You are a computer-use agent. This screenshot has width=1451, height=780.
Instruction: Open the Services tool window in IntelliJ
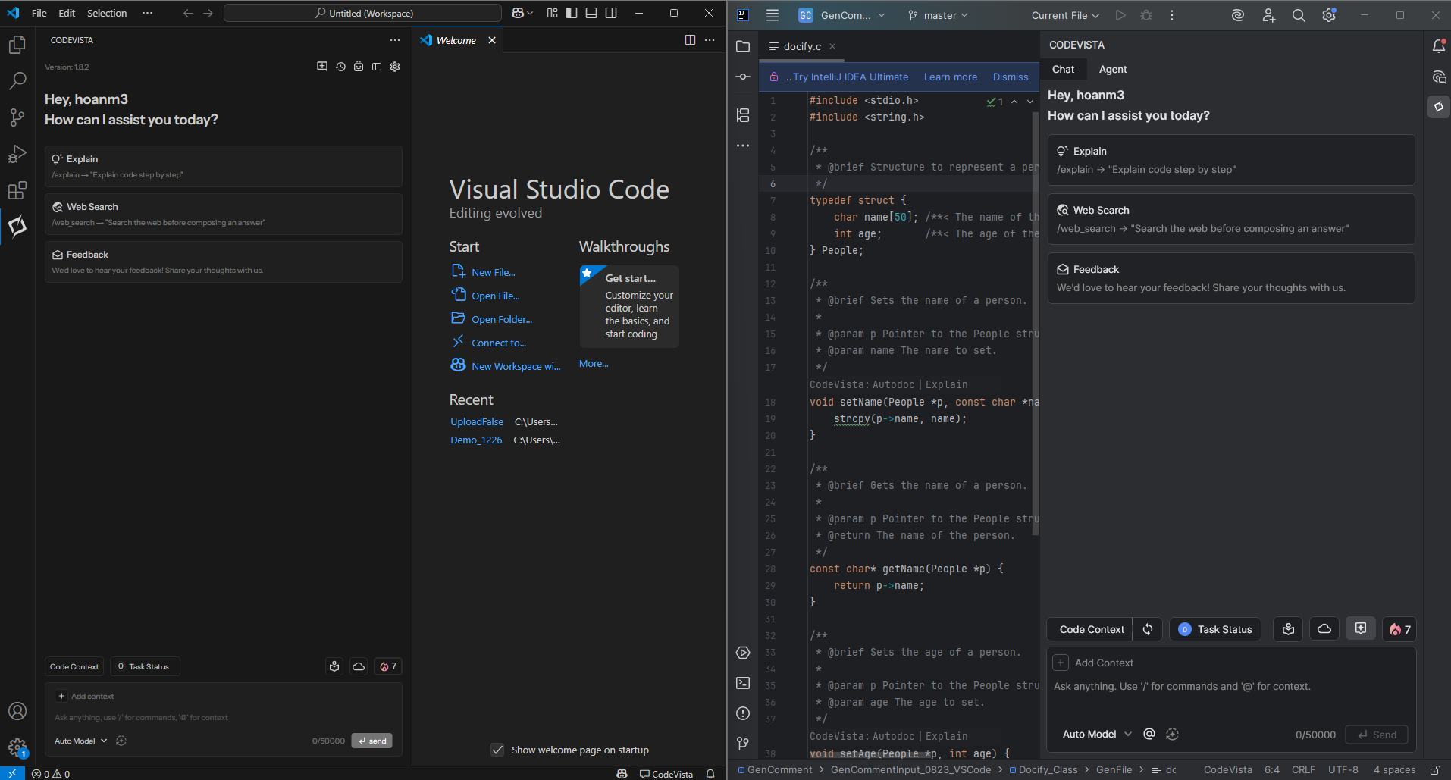coord(743,653)
